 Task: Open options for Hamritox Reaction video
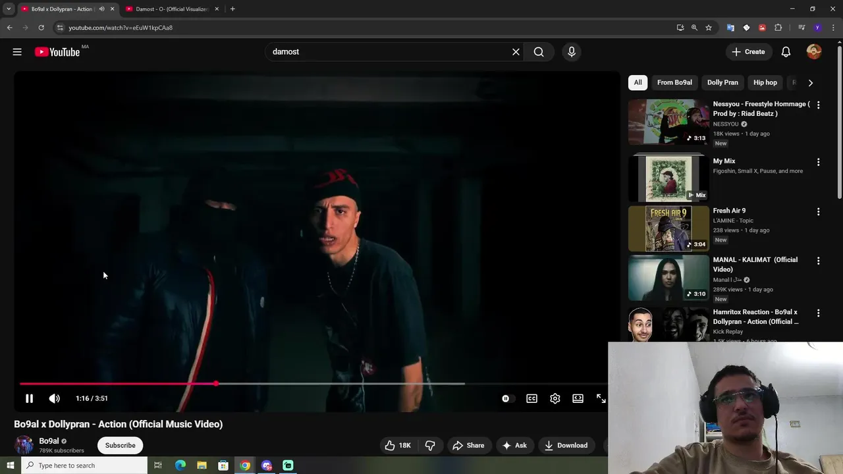[x=818, y=313]
